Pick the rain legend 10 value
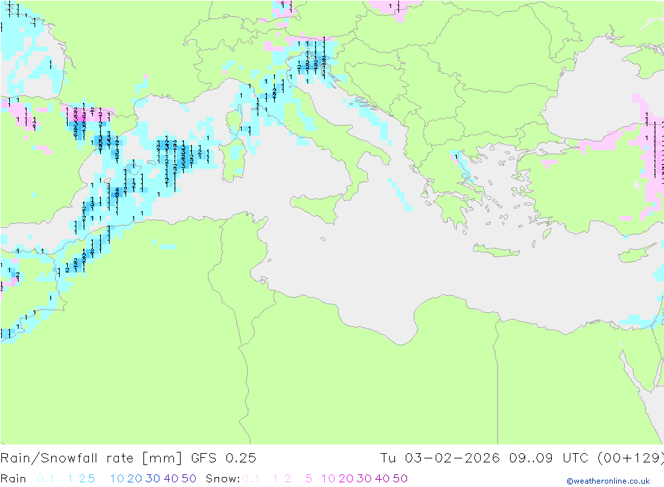The image size is (664, 487). [117, 478]
